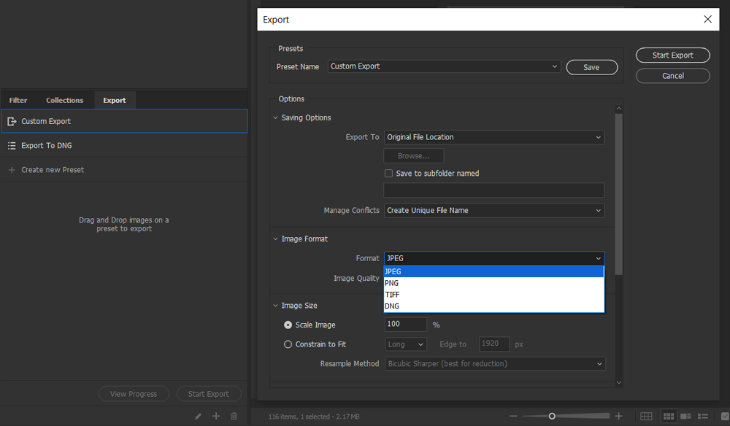This screenshot has width=730, height=426.
Task: Click the Start Export button in dialog
Action: (672, 55)
